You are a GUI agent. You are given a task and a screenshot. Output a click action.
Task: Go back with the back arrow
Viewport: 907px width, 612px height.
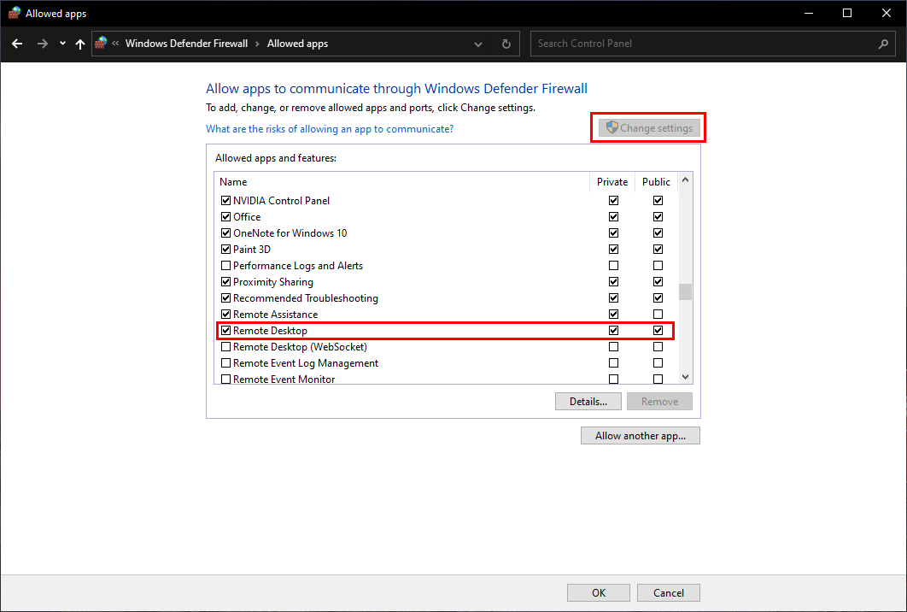tap(17, 44)
